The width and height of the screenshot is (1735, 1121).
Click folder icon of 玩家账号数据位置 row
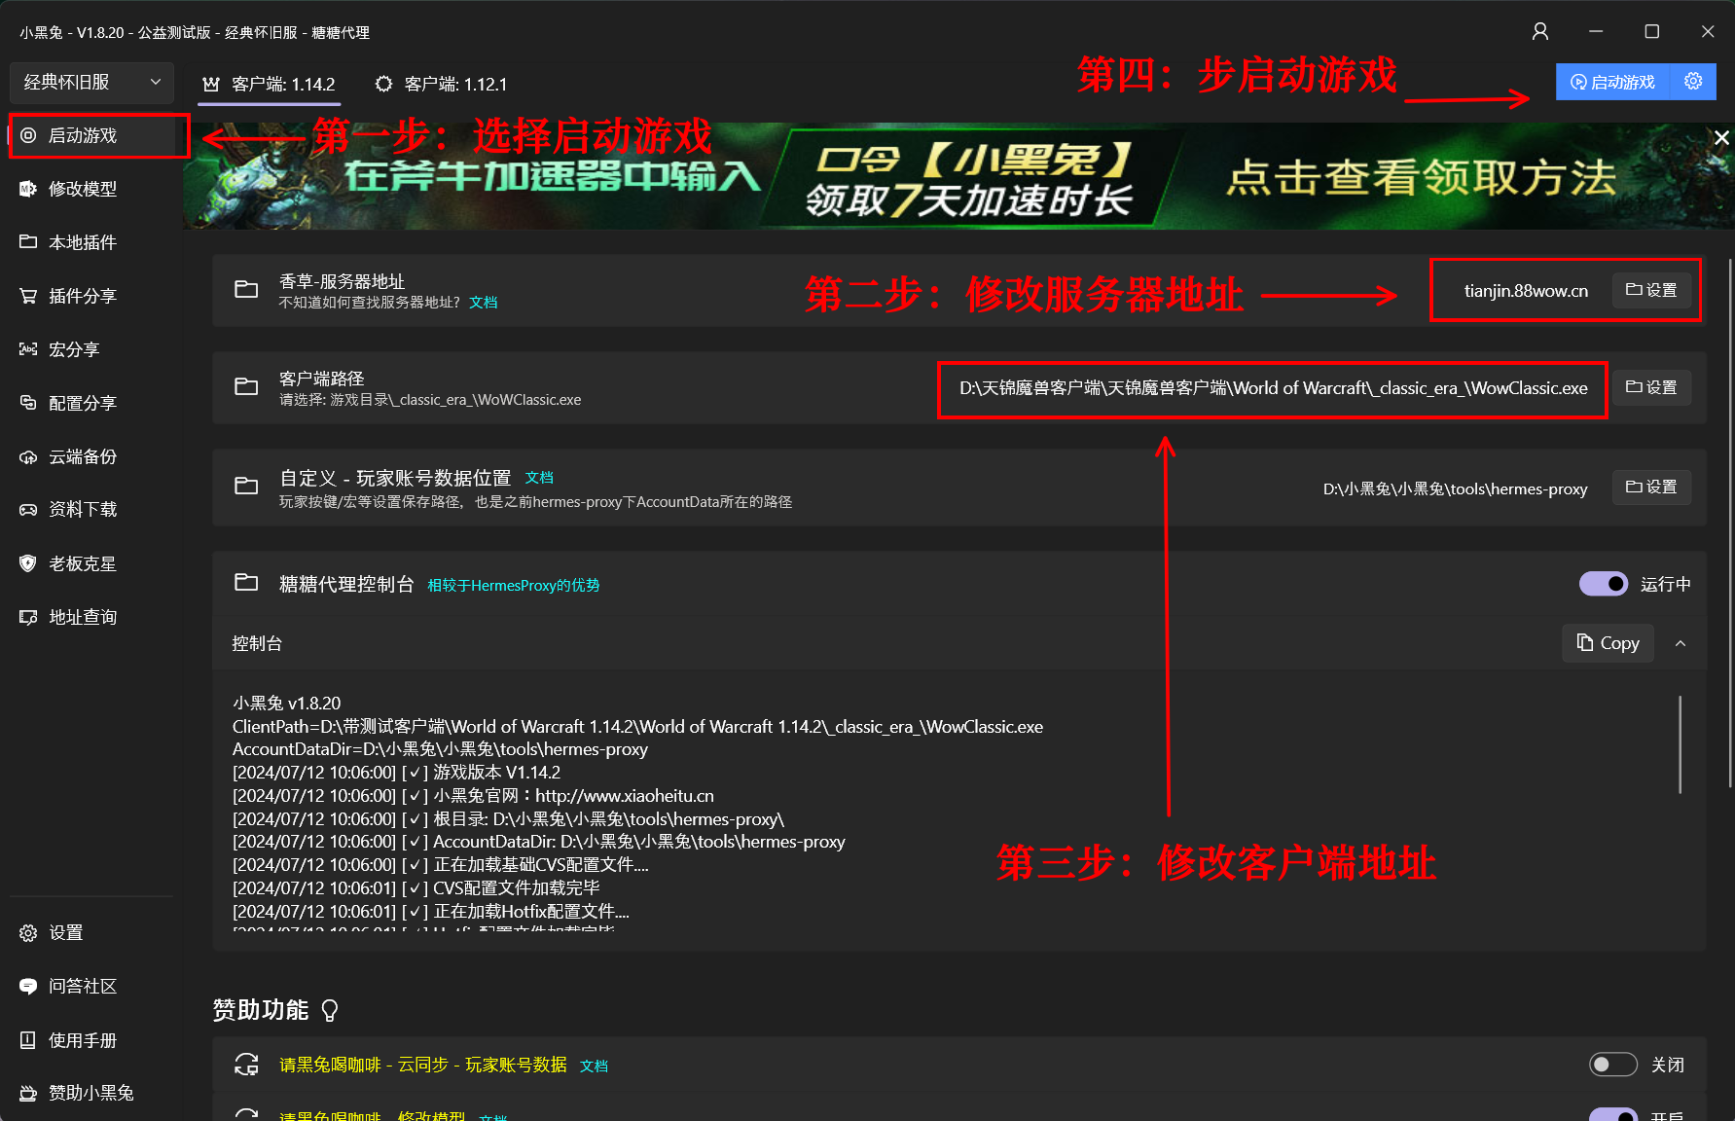tap(246, 487)
